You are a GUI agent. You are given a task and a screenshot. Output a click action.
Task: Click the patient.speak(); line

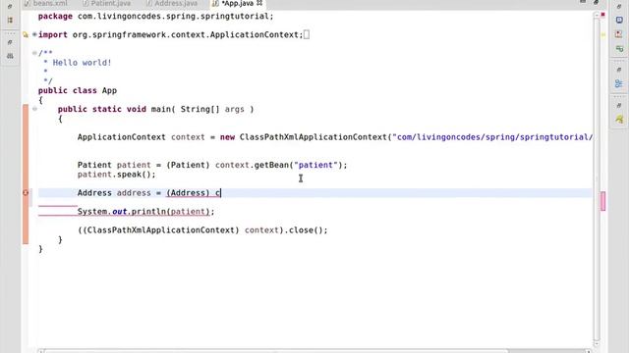coord(116,175)
